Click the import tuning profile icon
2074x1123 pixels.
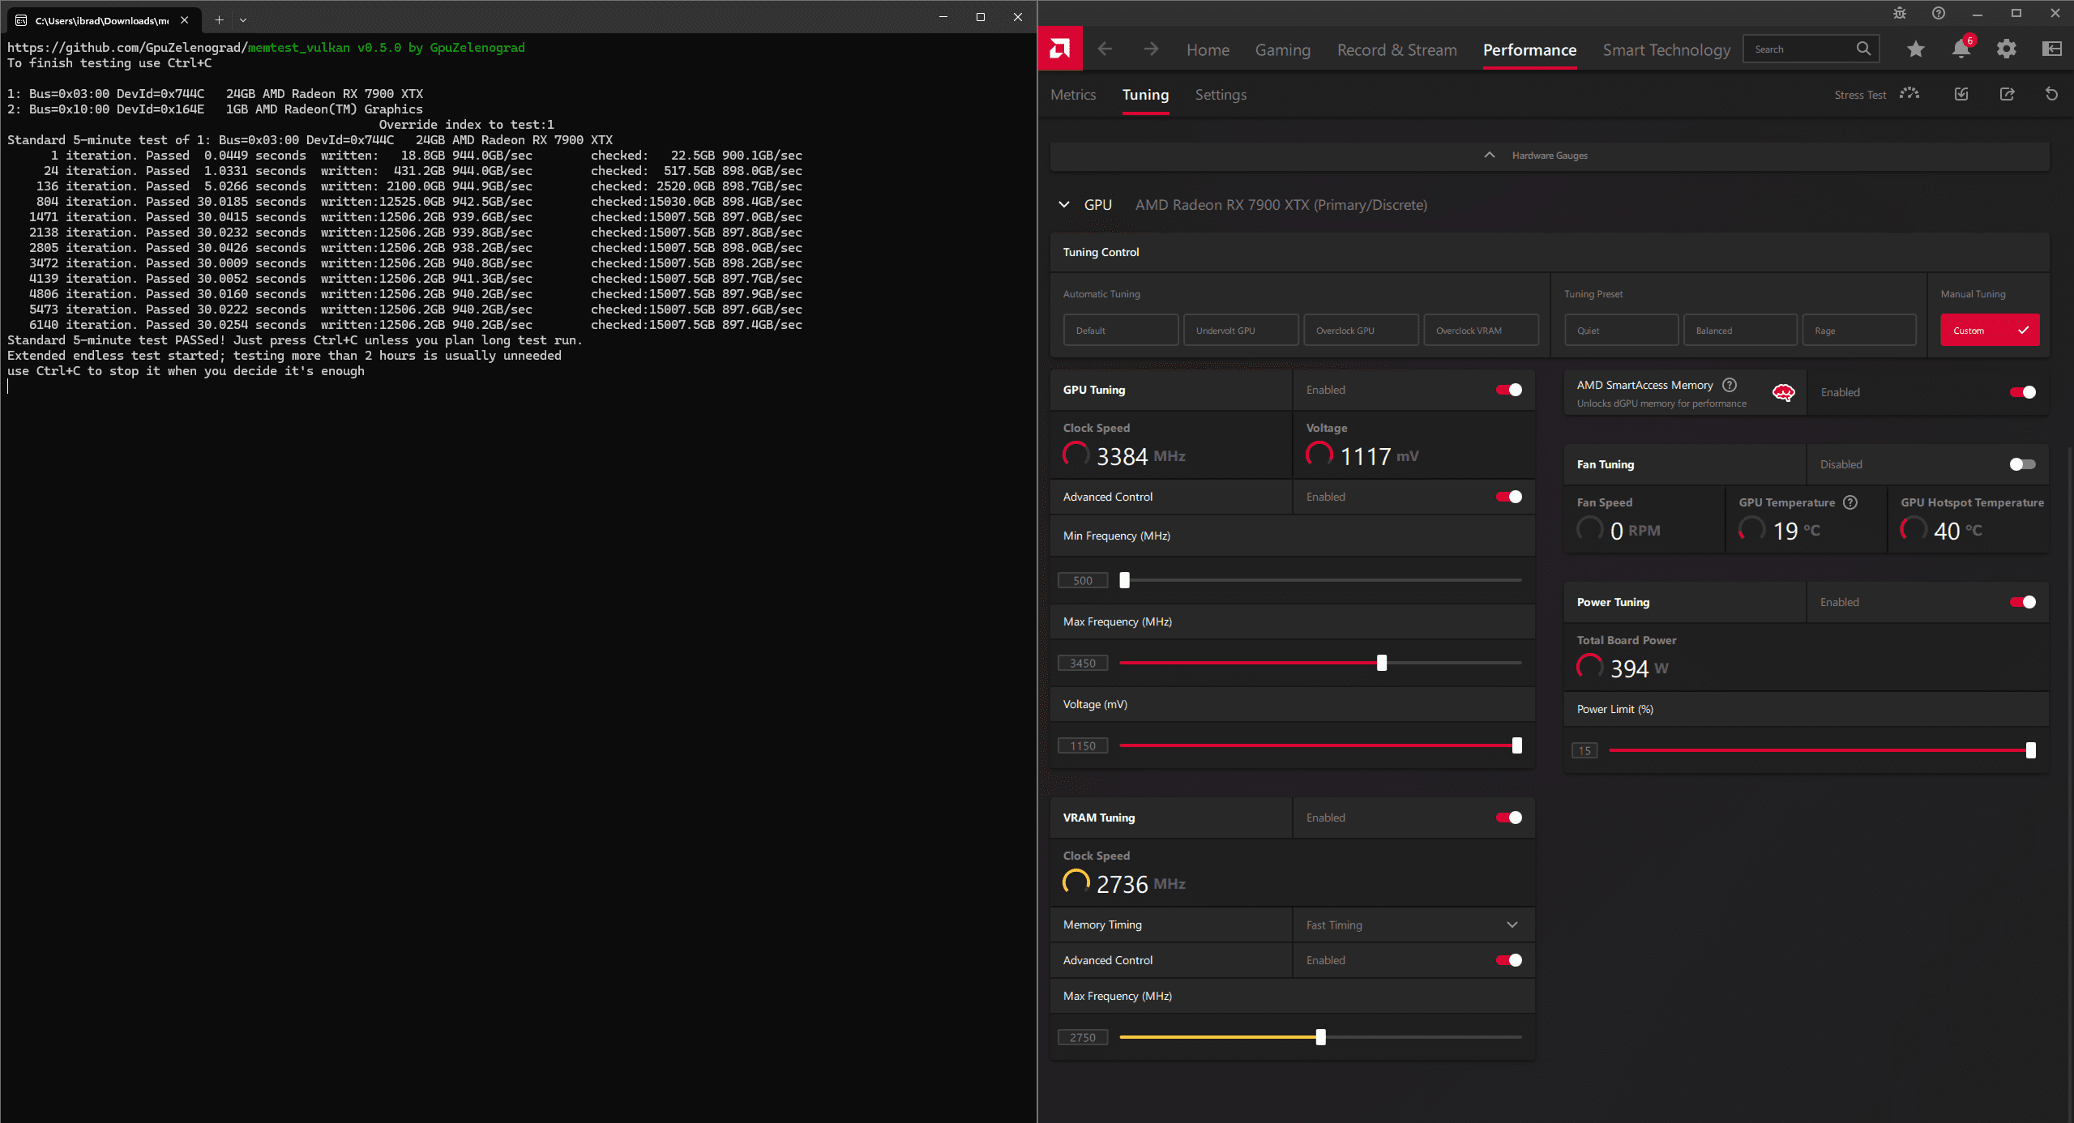click(x=1961, y=94)
